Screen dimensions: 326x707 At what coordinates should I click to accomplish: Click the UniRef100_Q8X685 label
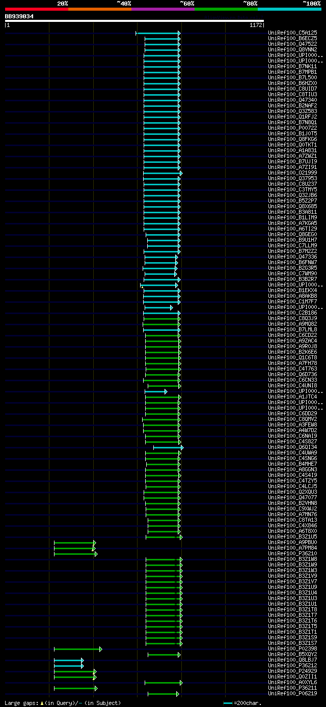[292, 206]
